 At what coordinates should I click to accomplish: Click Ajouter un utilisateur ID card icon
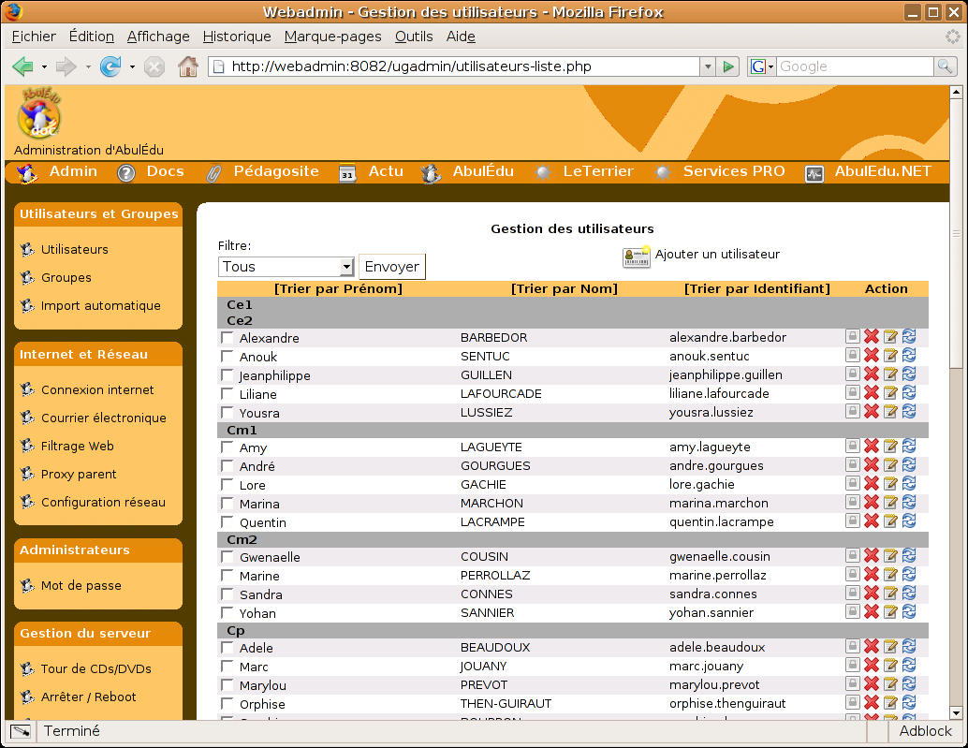636,257
